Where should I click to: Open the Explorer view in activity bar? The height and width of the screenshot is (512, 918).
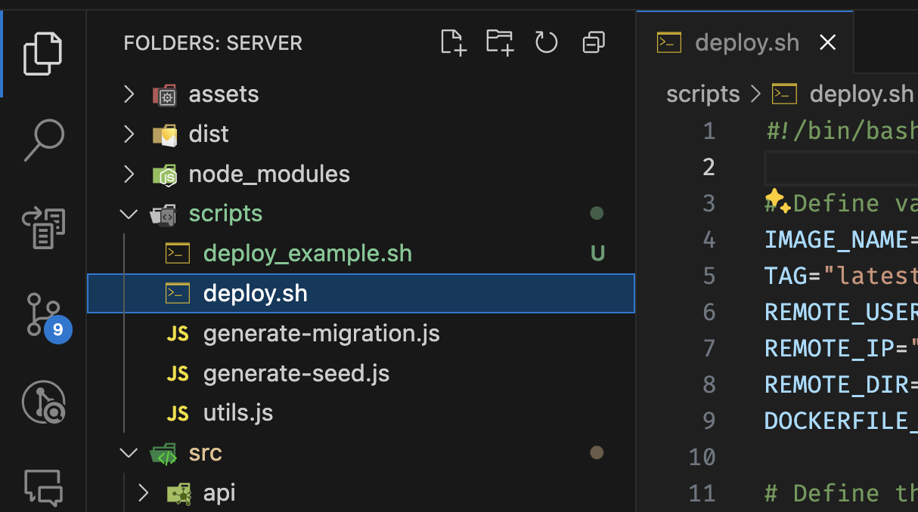click(x=42, y=54)
